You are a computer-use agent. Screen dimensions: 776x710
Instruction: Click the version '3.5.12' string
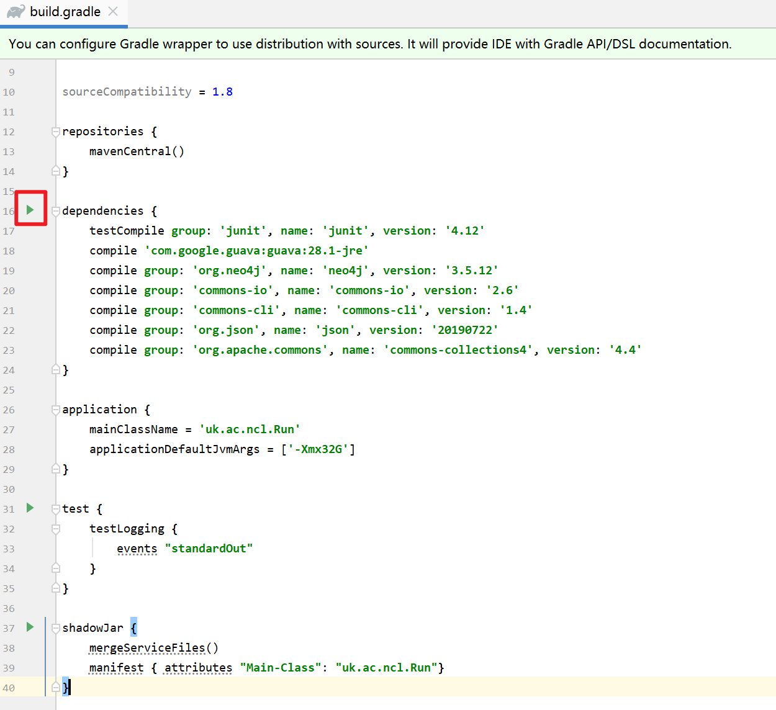tap(471, 271)
